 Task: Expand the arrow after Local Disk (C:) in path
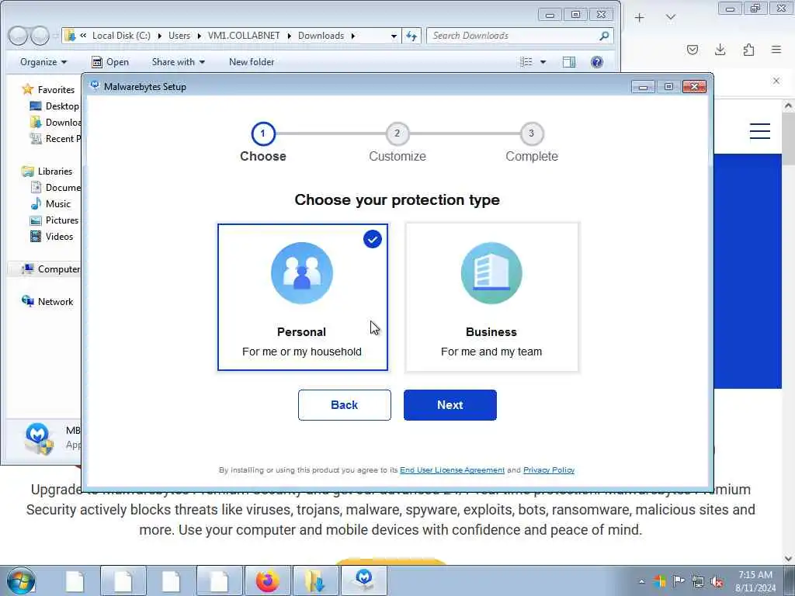pyautogui.click(x=159, y=36)
